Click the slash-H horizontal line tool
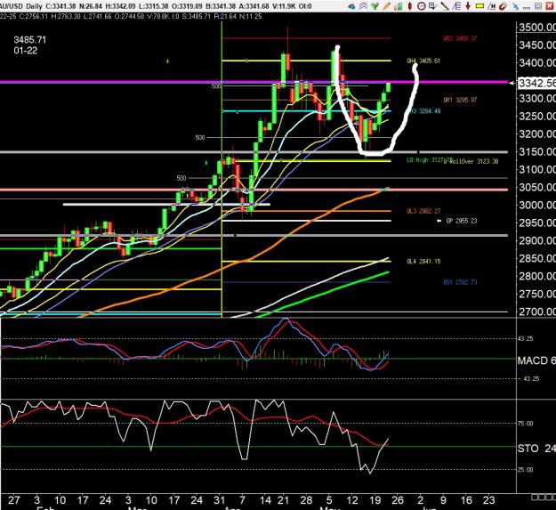 tap(491, 6)
